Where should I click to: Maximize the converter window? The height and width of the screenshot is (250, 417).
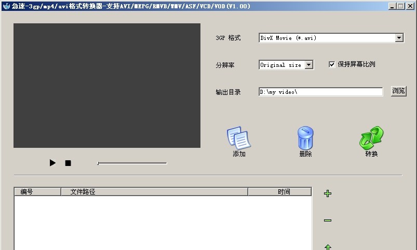(x=400, y=6)
